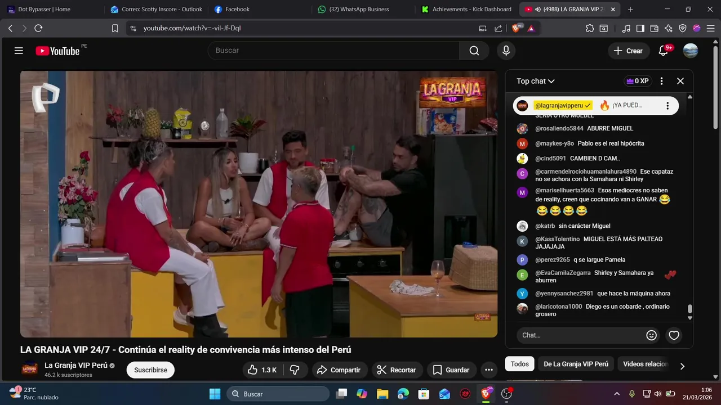
Task: Send a heart reaction in chat
Action: (674, 335)
